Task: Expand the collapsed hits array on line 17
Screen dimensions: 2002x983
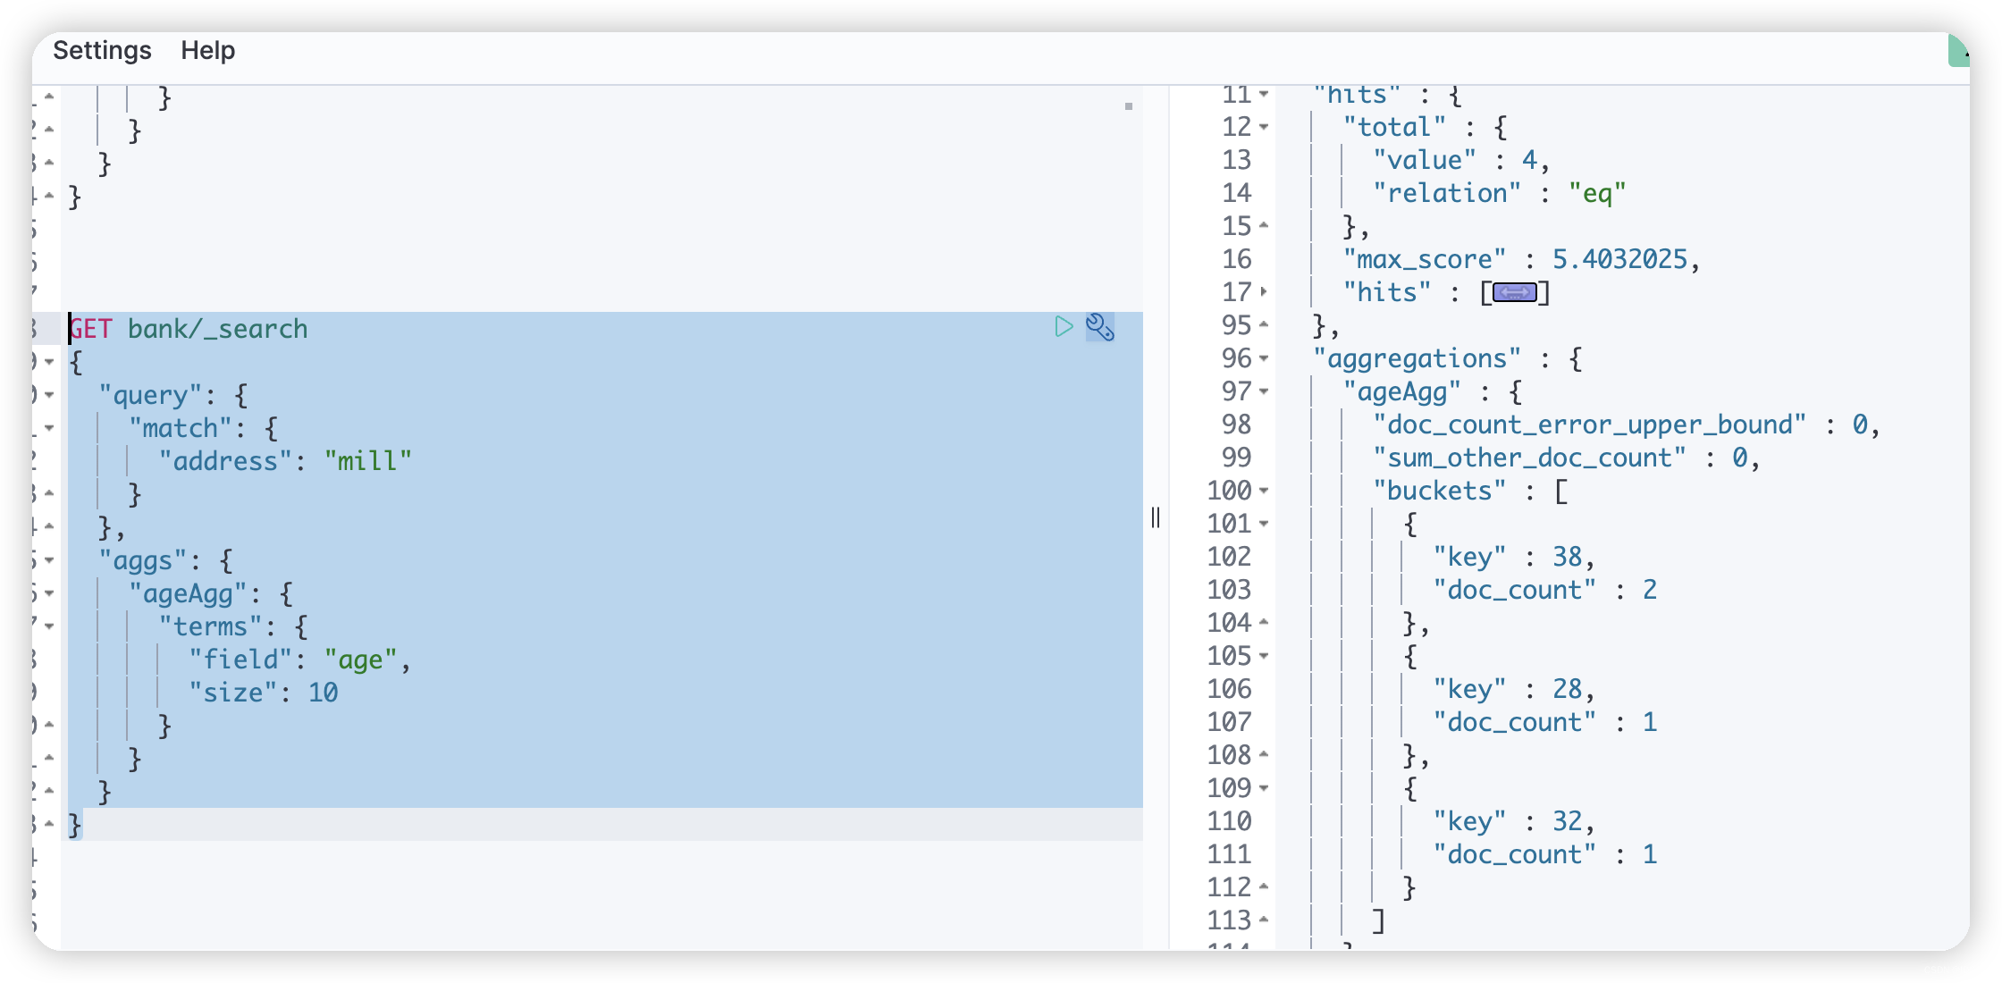Action: coord(1515,291)
